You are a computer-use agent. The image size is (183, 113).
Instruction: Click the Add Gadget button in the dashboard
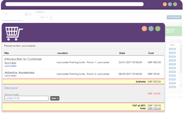point(174,17)
